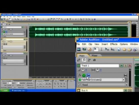Select the Hybrid tool in magnified toolbar
This screenshot has width=139, height=105.
(96, 49)
